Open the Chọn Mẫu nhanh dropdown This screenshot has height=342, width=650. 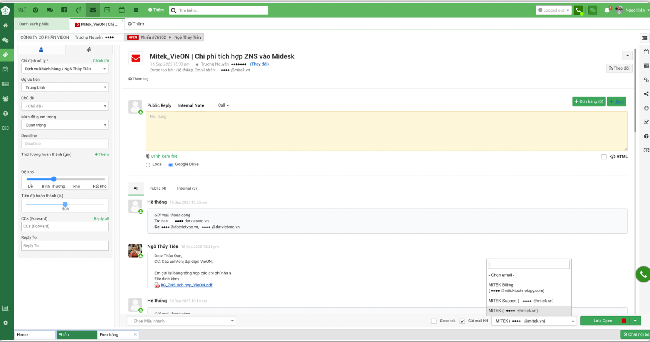coord(181,321)
